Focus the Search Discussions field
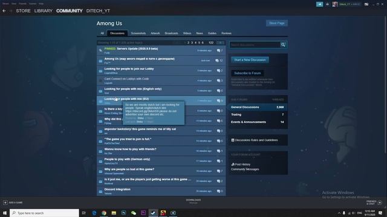The height and width of the screenshot is (217, 387). [x=255, y=45]
